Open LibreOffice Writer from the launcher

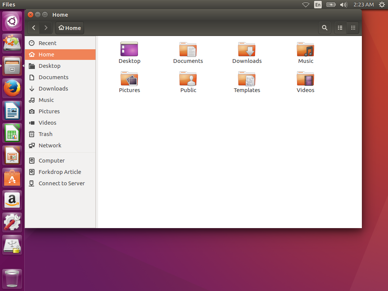tap(12, 111)
